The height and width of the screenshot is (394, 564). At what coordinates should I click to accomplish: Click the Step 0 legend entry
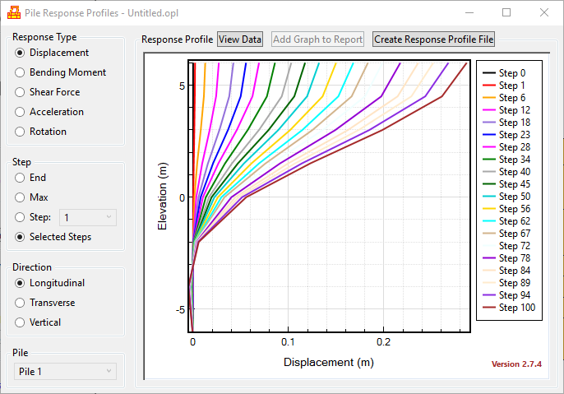pyautogui.click(x=511, y=73)
